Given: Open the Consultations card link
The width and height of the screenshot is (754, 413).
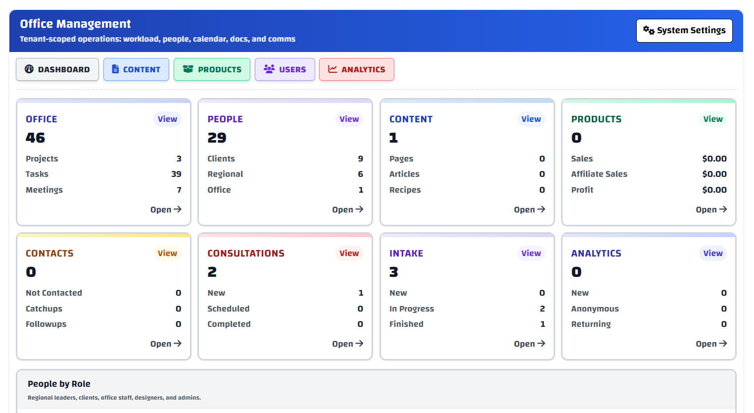Looking at the screenshot, I should click(x=347, y=344).
